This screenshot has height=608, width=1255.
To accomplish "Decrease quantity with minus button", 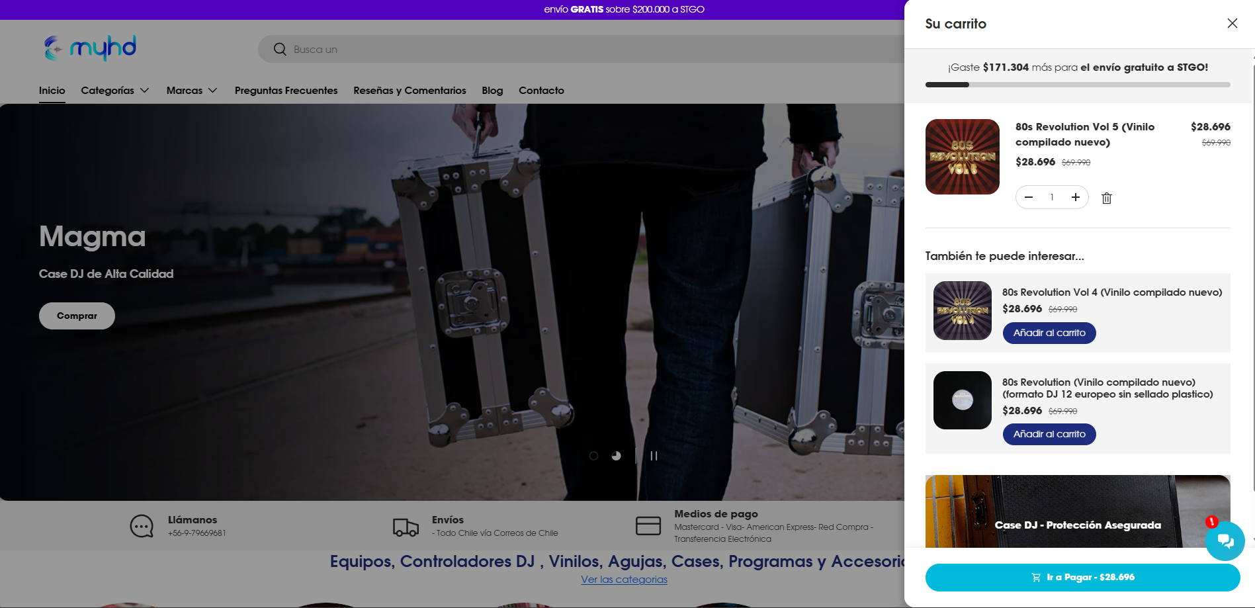I will [1029, 197].
